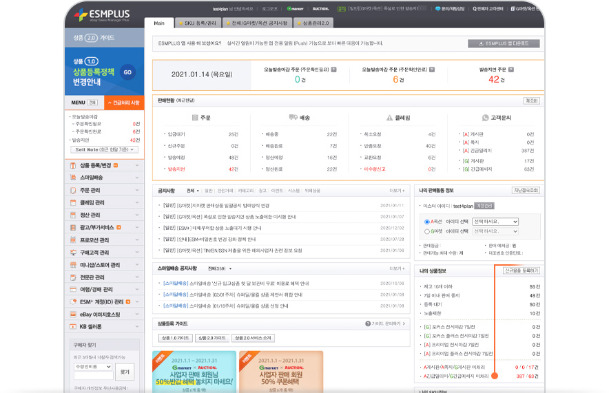
Task: Open the 전체/G마켓/옥션 공지사항 tab
Action: [257, 23]
